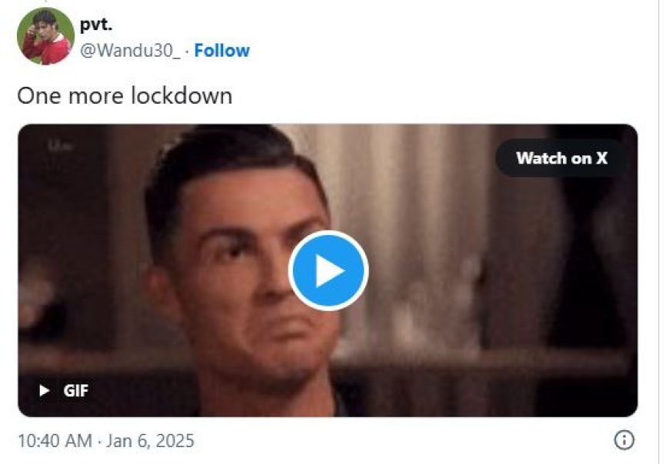Click the GIF badge label
669x464 pixels.
coord(76,390)
